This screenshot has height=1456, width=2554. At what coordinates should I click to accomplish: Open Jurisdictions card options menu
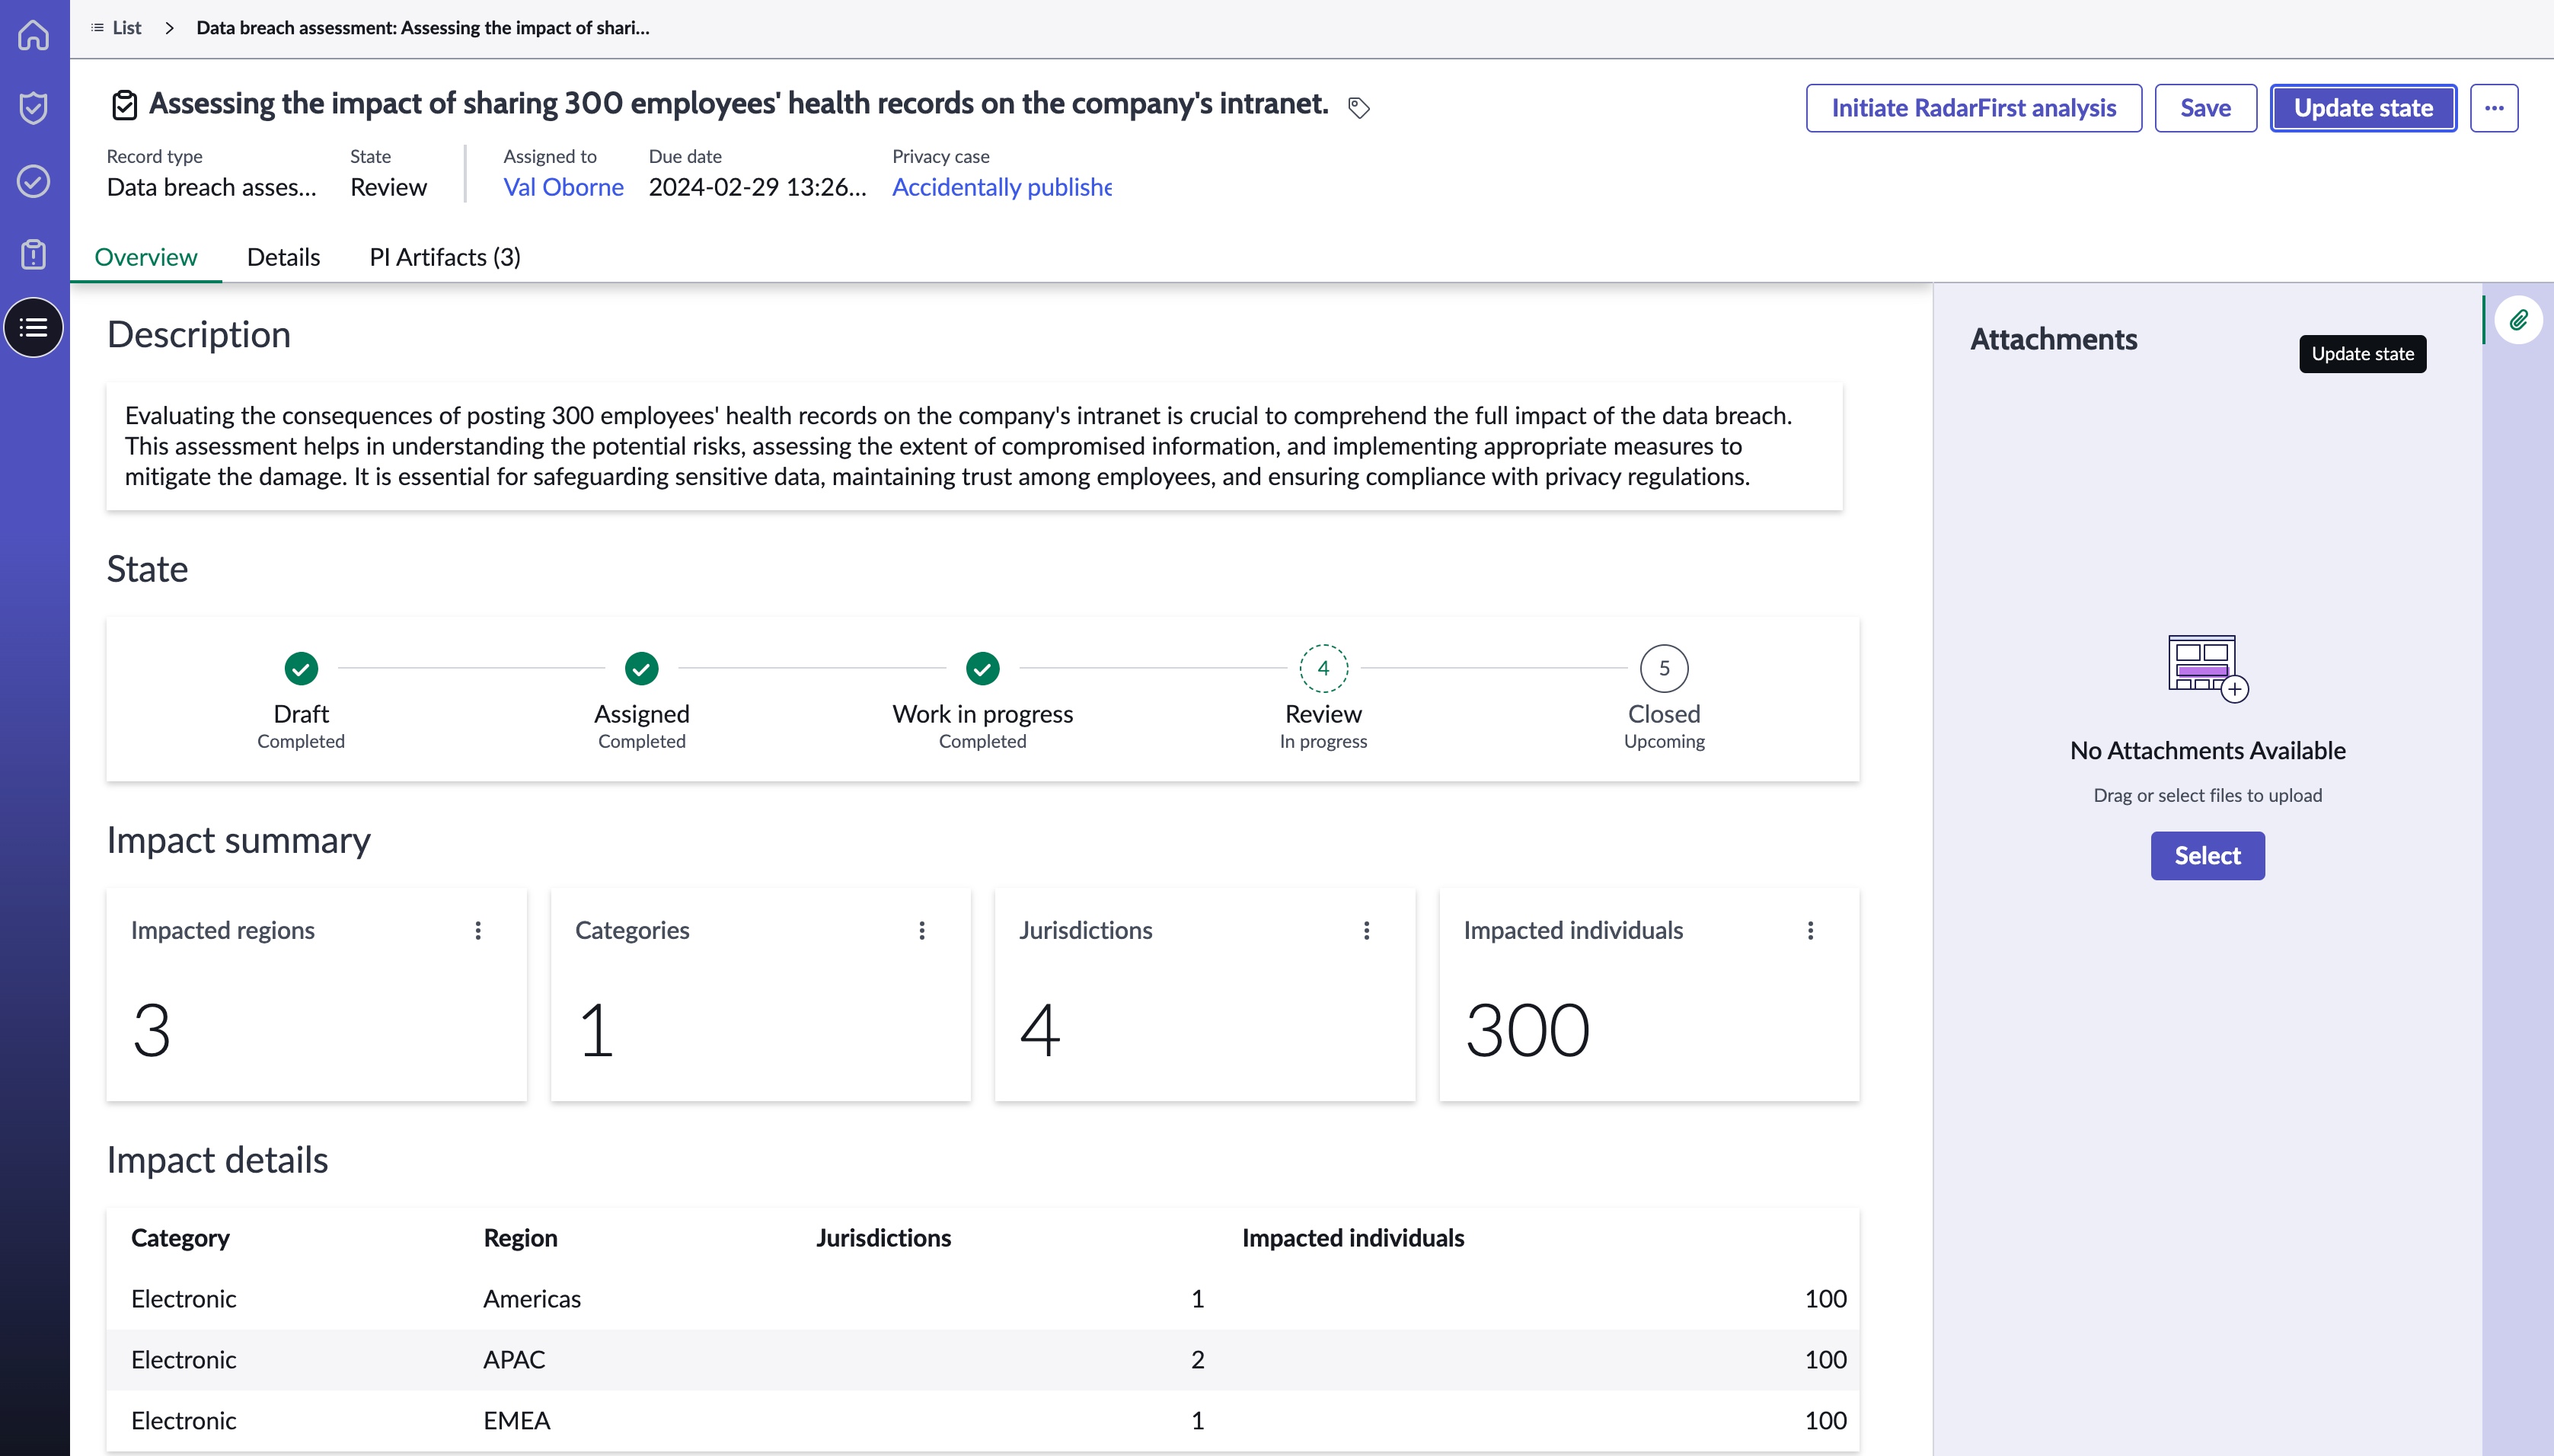[x=1367, y=930]
